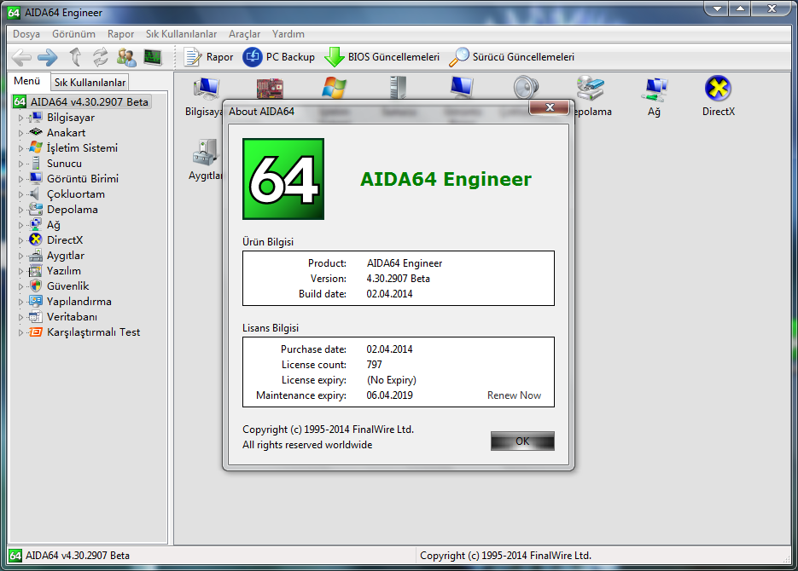Screen dimensions: 798x571
Task: Open the users toolbar icon
Action: click(x=126, y=57)
